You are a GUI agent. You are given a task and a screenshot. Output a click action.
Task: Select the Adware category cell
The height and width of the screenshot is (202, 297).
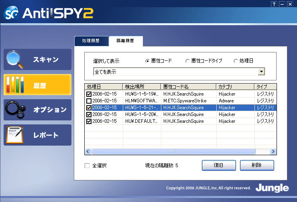[x=236, y=101]
